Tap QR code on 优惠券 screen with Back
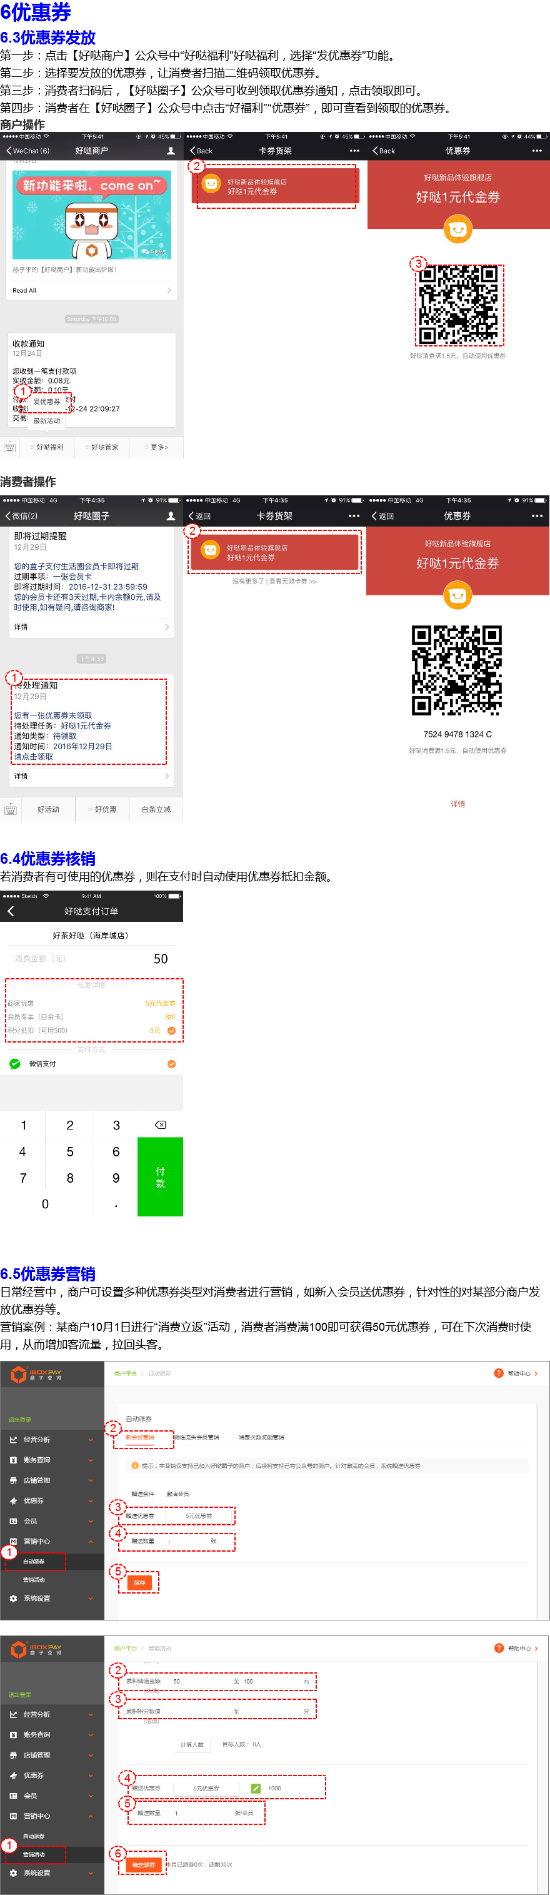Screen dimensions: 550x1895 point(457,305)
